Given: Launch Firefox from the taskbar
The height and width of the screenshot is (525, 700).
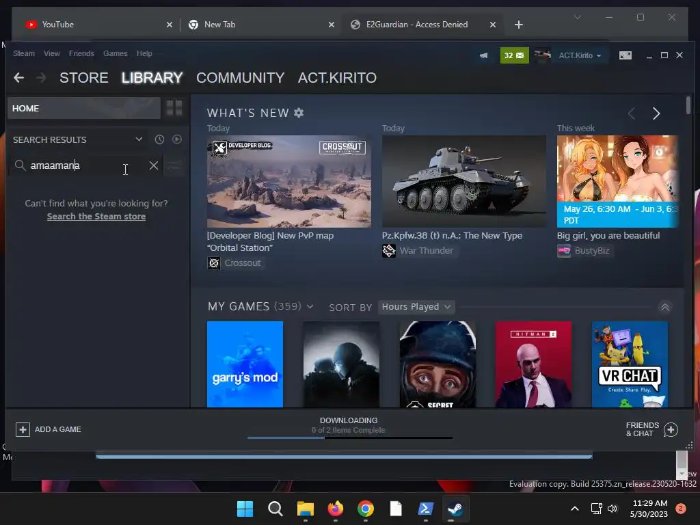Looking at the screenshot, I should (335, 509).
